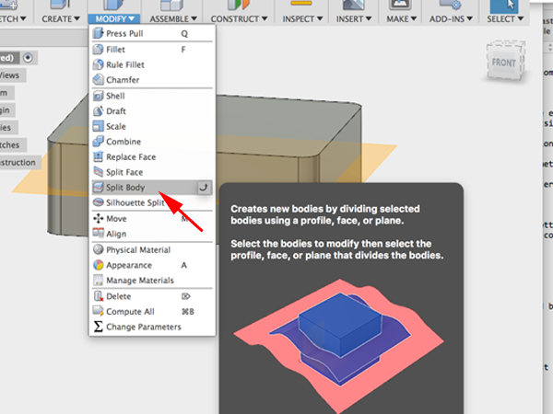The image size is (553, 414).
Task: Click the Appearance color wheel icon
Action: [98, 265]
